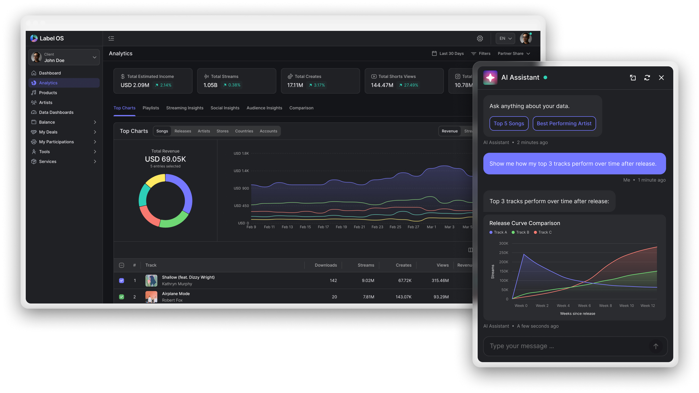The height and width of the screenshot is (393, 699).
Task: Click Track C legend color dot
Action: (535, 232)
